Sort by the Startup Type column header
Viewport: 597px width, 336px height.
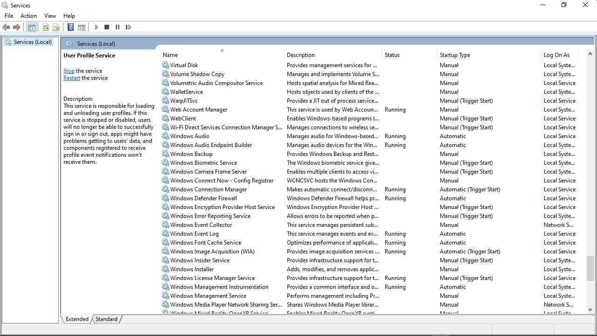(x=455, y=55)
